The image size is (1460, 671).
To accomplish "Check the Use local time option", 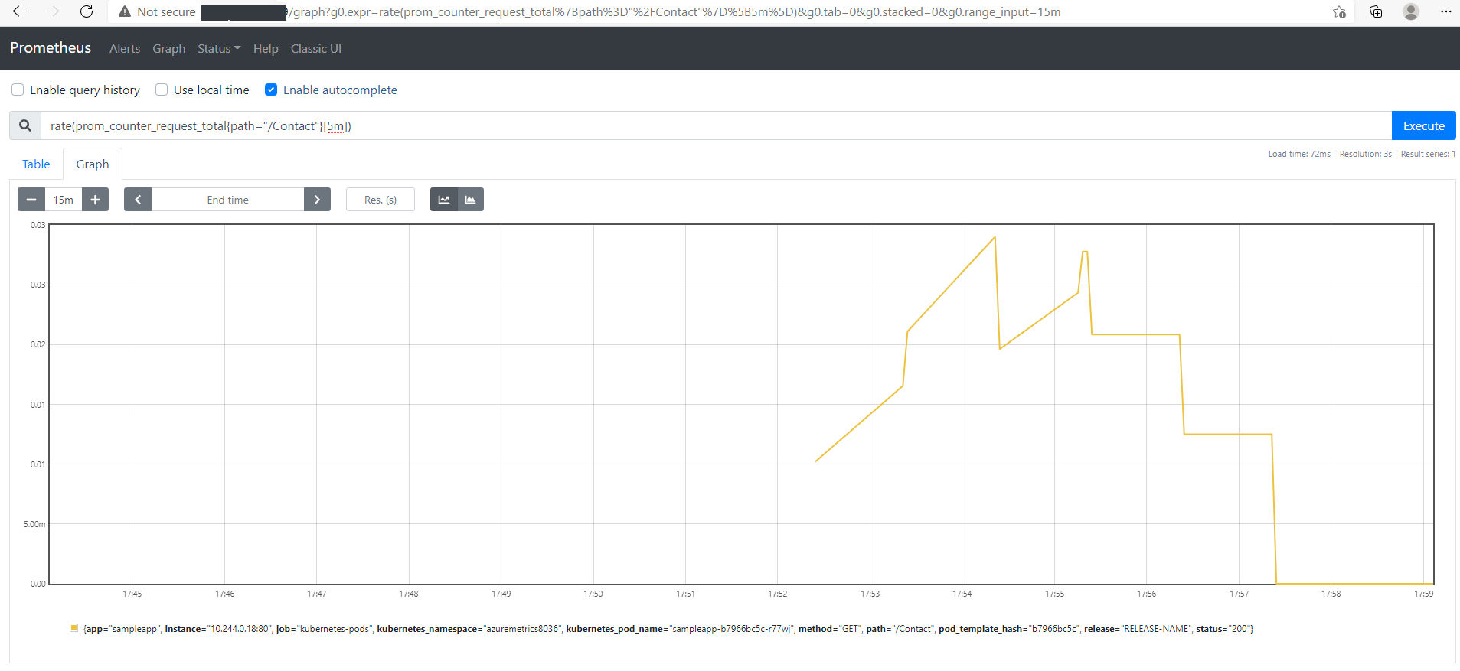I will pos(162,90).
